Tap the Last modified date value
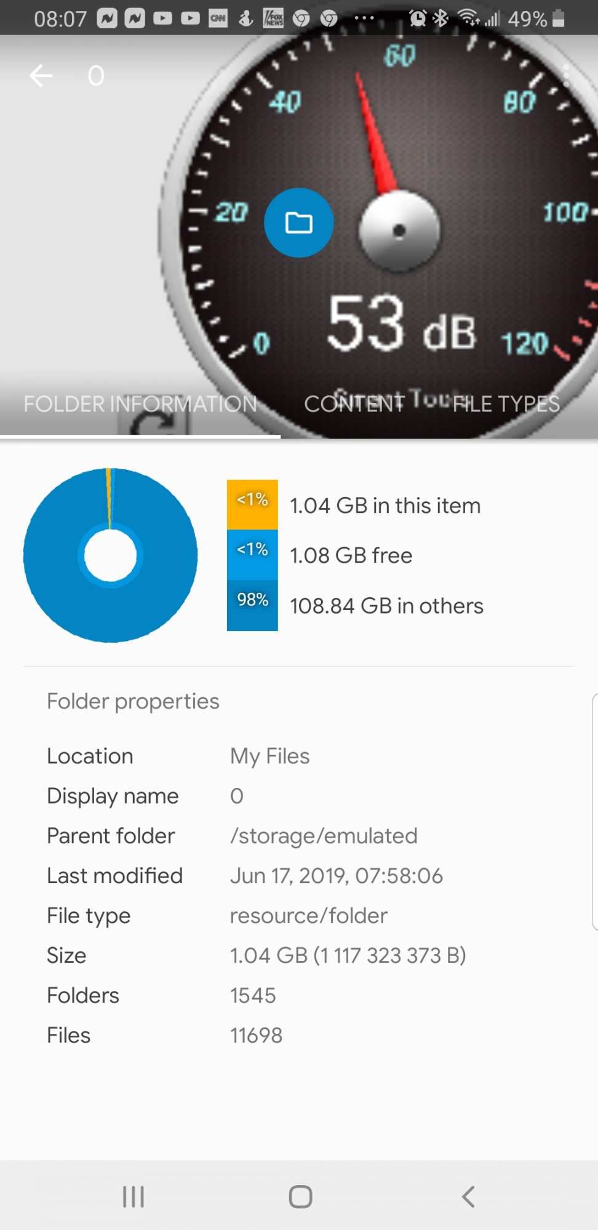 pos(337,876)
